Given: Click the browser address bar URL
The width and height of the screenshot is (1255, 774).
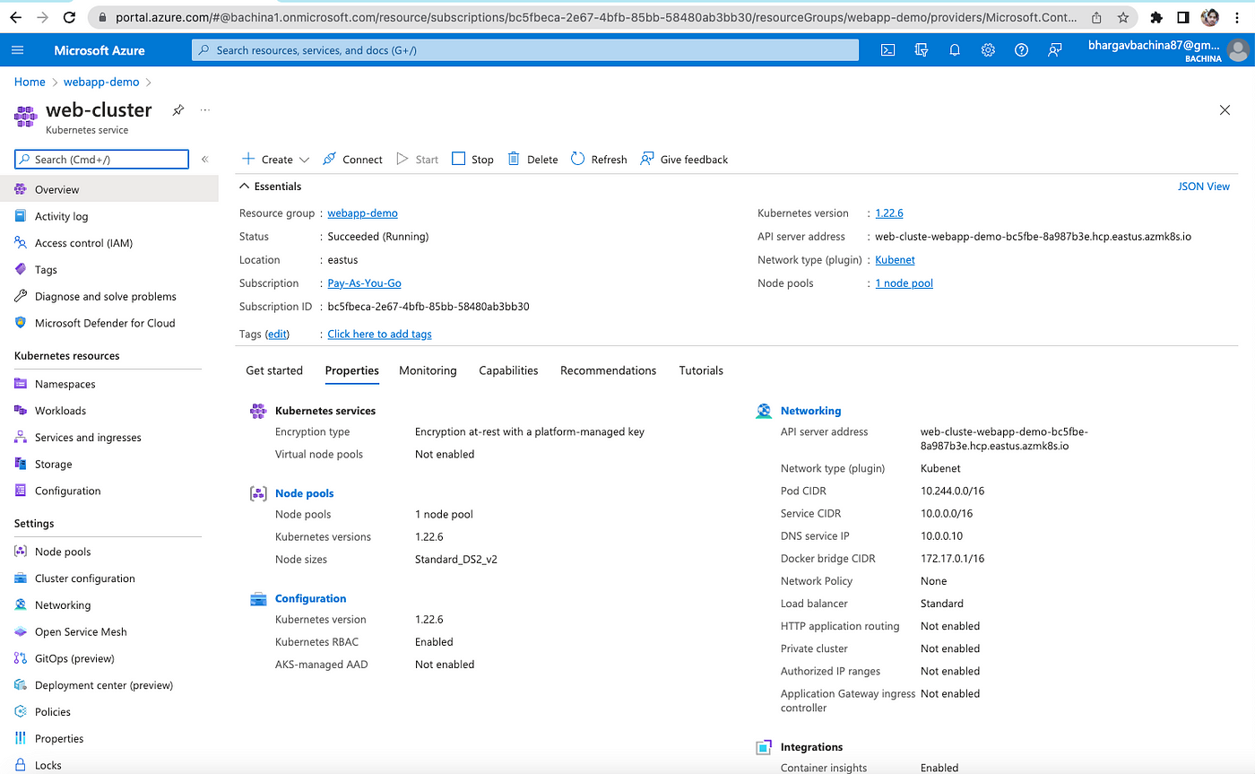Looking at the screenshot, I should coord(596,17).
